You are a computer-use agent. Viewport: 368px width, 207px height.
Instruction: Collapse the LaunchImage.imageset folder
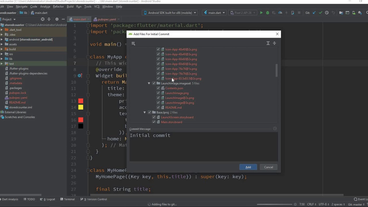pos(149,83)
